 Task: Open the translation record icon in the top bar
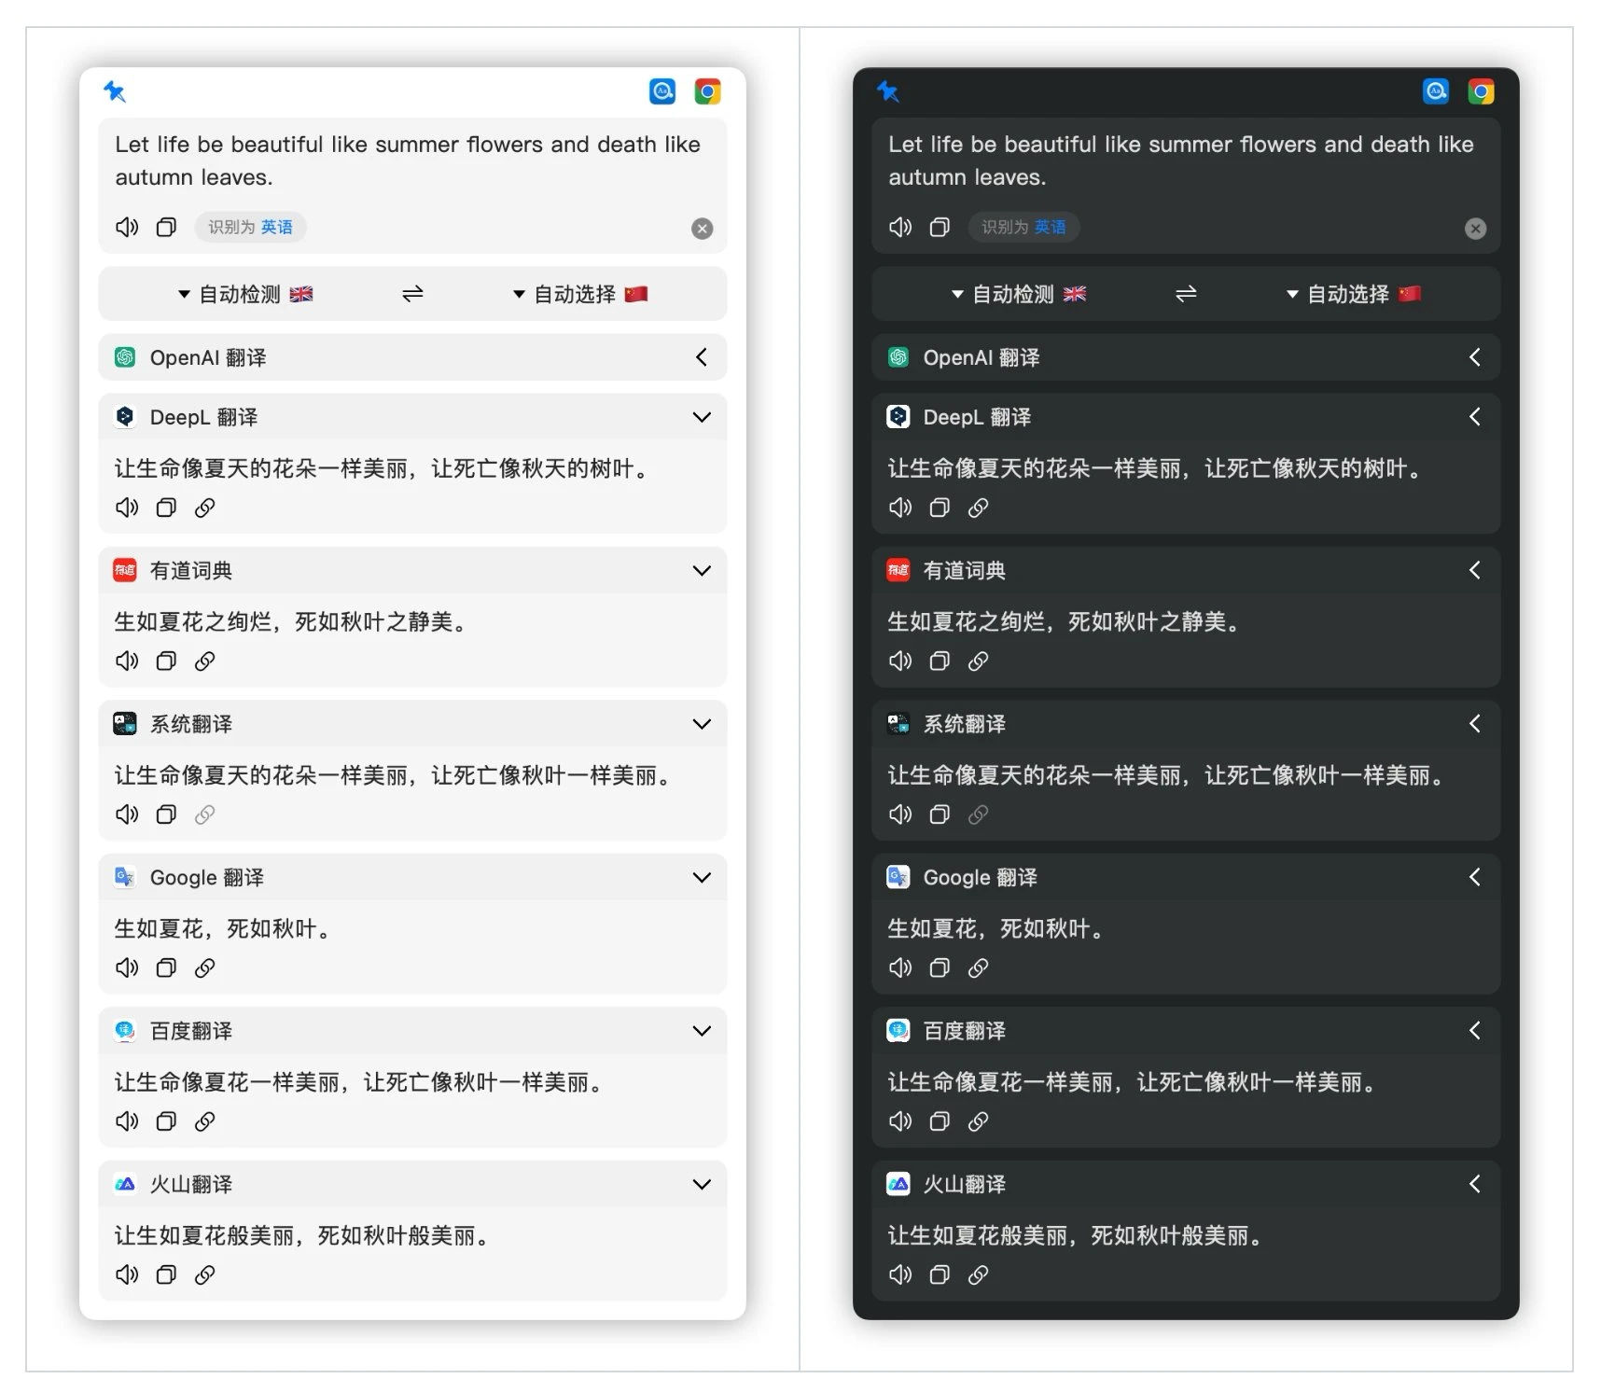coord(661,90)
